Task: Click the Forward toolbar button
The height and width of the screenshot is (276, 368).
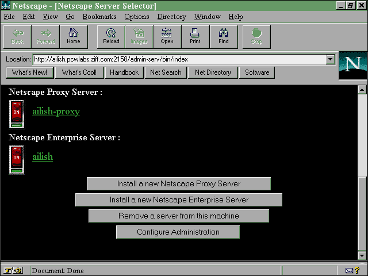Action: click(46, 37)
